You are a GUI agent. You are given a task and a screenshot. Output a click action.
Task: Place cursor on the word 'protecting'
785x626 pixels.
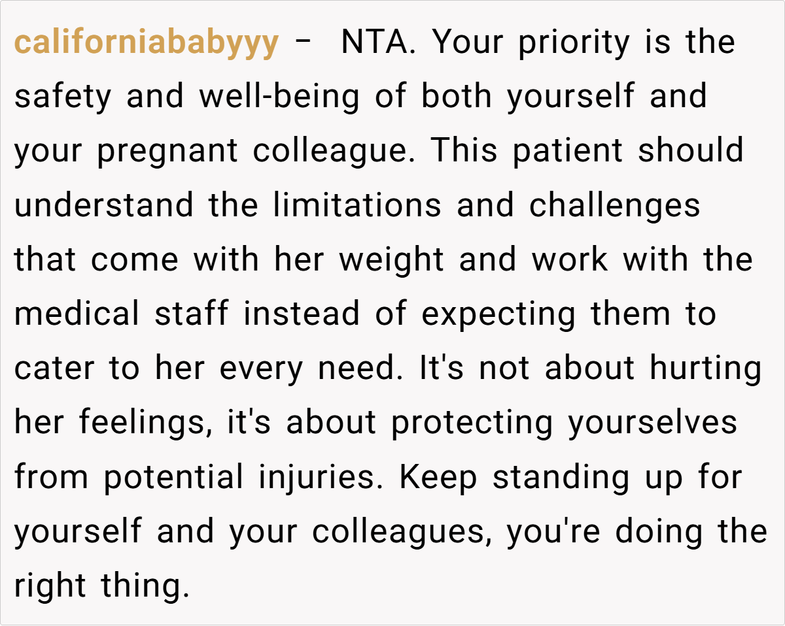[x=473, y=423]
